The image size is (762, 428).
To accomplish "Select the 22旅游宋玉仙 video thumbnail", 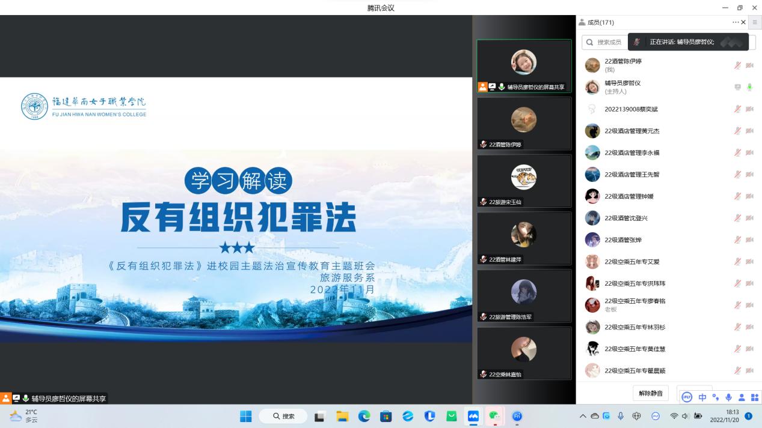I will point(524,181).
